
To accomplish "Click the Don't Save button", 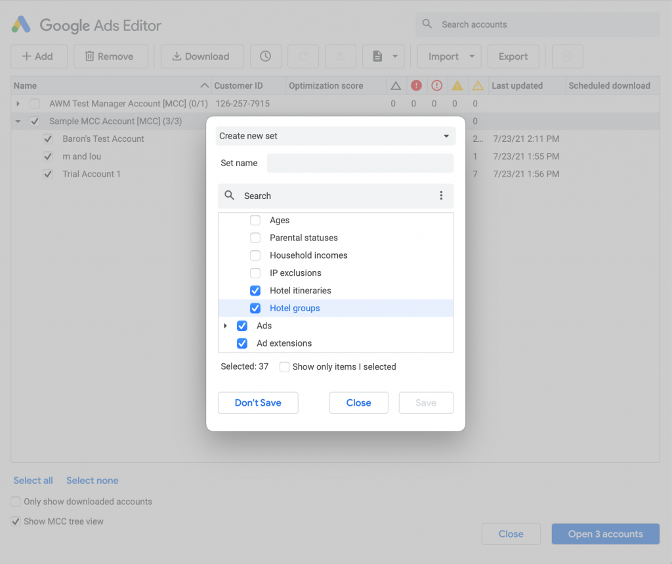I will point(258,402).
